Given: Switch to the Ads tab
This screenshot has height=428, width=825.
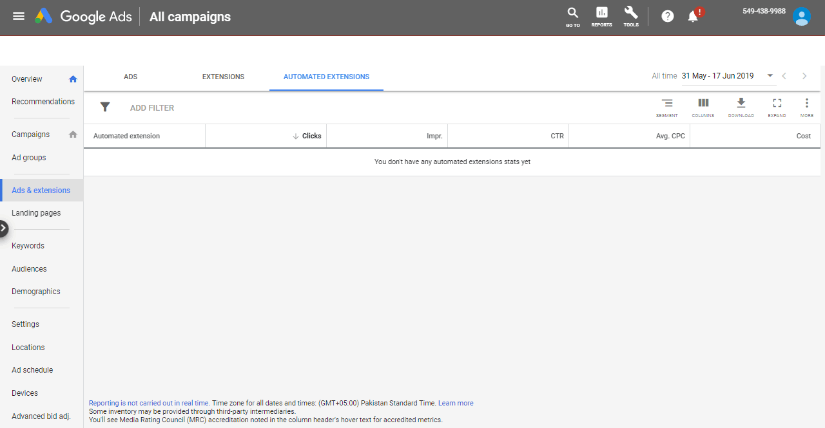Looking at the screenshot, I should coord(131,77).
